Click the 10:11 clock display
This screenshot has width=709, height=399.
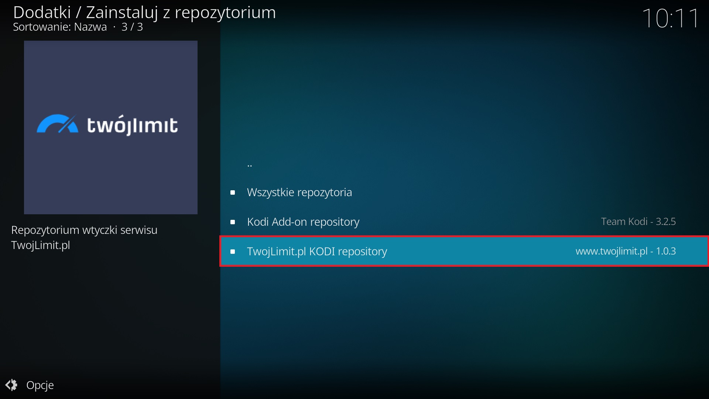671,18
